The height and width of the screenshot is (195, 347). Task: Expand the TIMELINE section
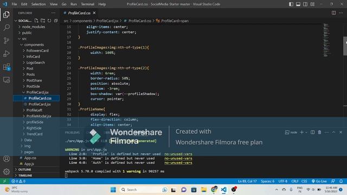coord(25,175)
